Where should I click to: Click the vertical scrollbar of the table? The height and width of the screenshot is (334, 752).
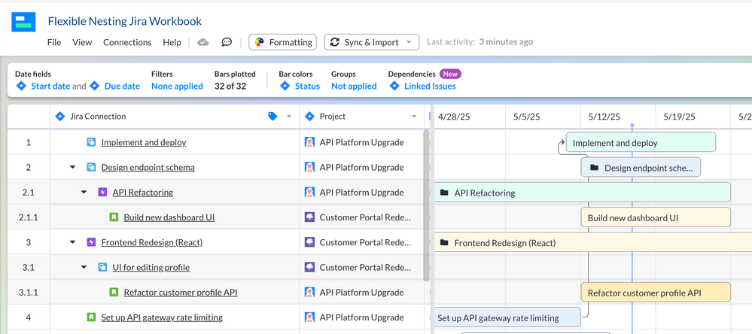426,205
